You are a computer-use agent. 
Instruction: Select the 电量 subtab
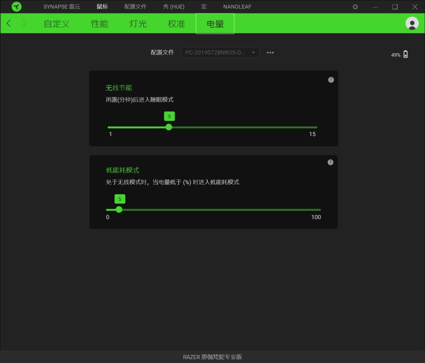tap(215, 24)
